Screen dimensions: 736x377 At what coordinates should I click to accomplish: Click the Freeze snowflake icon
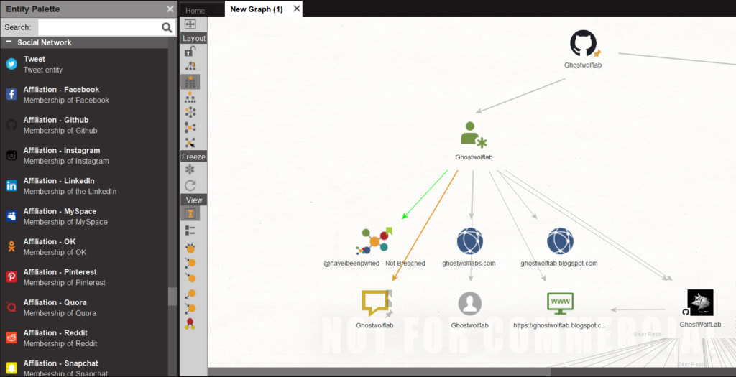(x=190, y=169)
